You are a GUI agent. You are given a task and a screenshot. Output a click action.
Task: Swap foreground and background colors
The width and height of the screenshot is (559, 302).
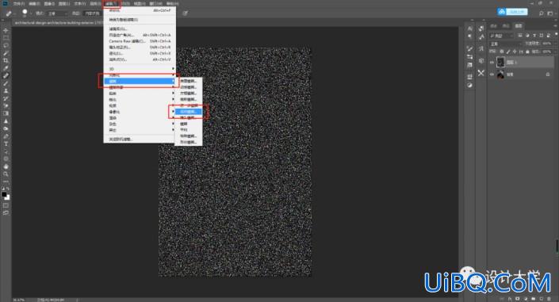[7, 189]
